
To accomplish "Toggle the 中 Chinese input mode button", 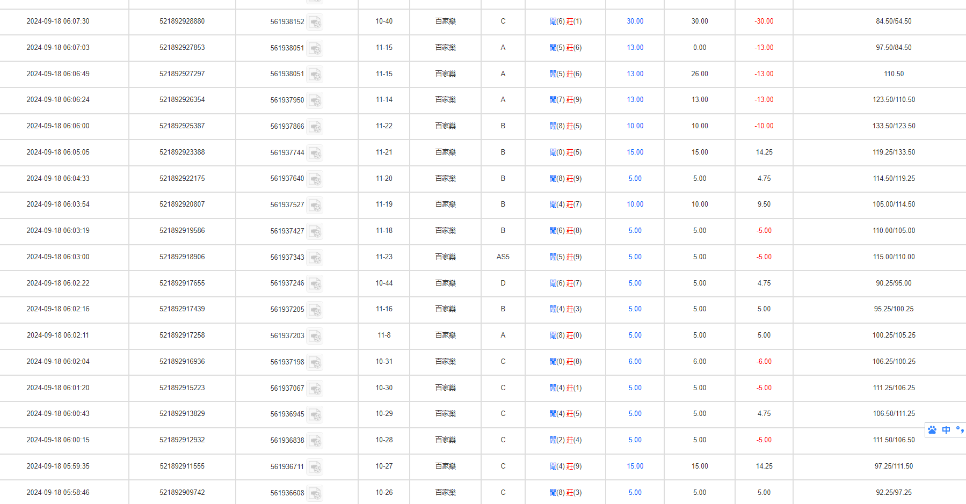I will [946, 430].
